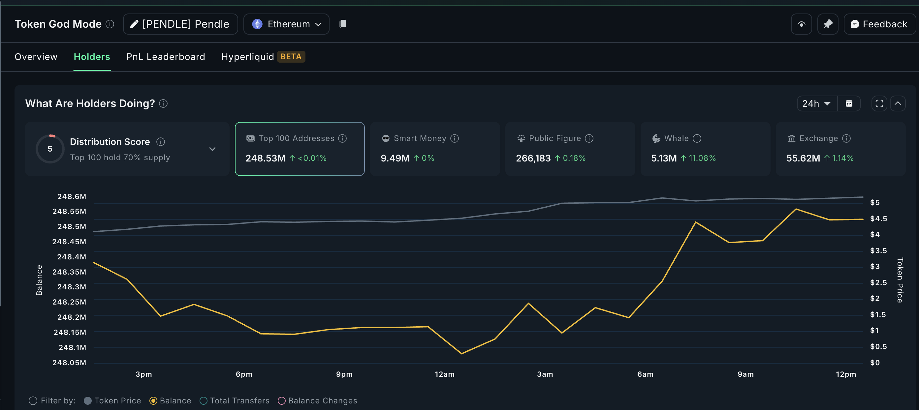Viewport: 919px width, 410px height.
Task: Expand chart to fullscreen
Action: pyautogui.click(x=879, y=103)
